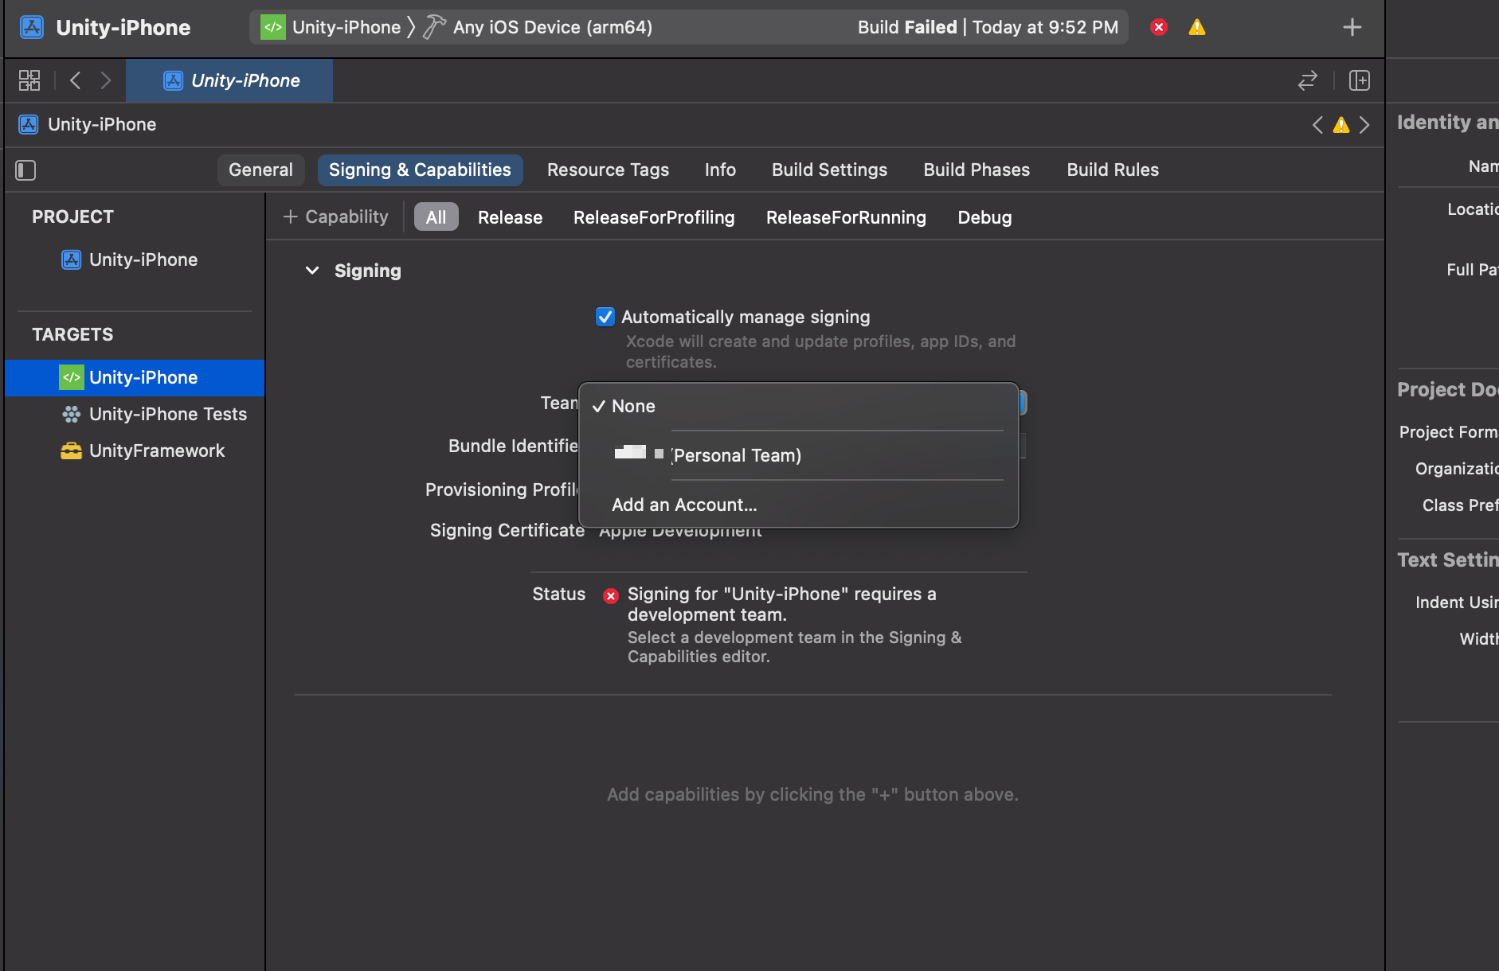The image size is (1499, 971).
Task: Jump to previous issue chevron
Action: (x=1317, y=125)
